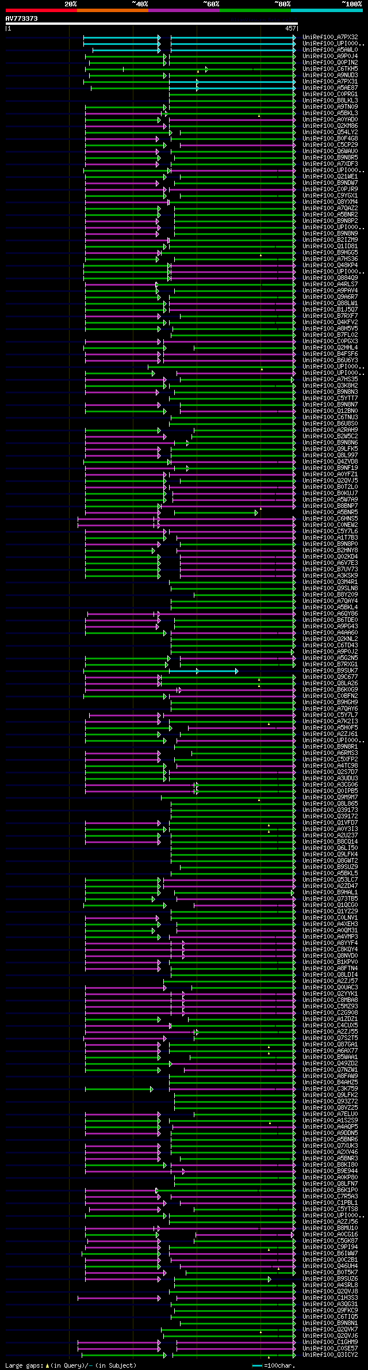368x1370 pixels.
Task: Open hit UniRef100_A4AQP5
Action: 330,1126
